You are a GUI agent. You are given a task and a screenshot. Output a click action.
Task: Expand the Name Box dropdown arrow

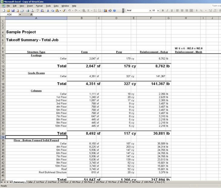click(20, 15)
